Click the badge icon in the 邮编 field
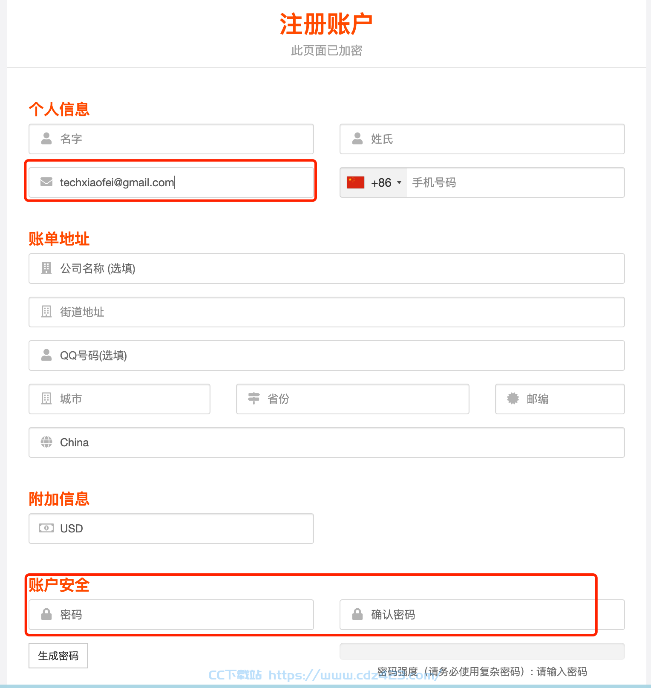 513,399
